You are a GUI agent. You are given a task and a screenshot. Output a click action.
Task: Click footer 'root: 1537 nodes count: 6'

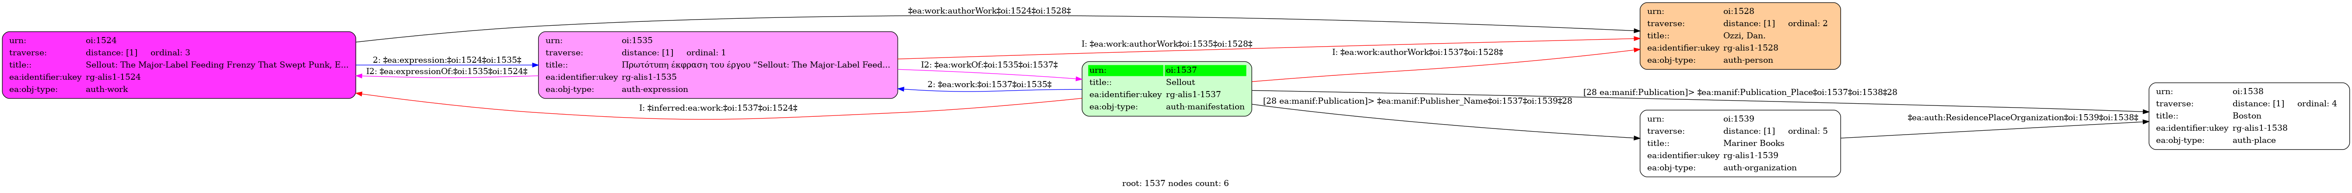click(1175, 183)
